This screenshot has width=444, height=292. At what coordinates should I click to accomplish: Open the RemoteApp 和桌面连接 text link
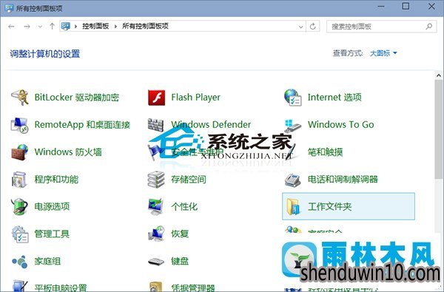point(82,125)
